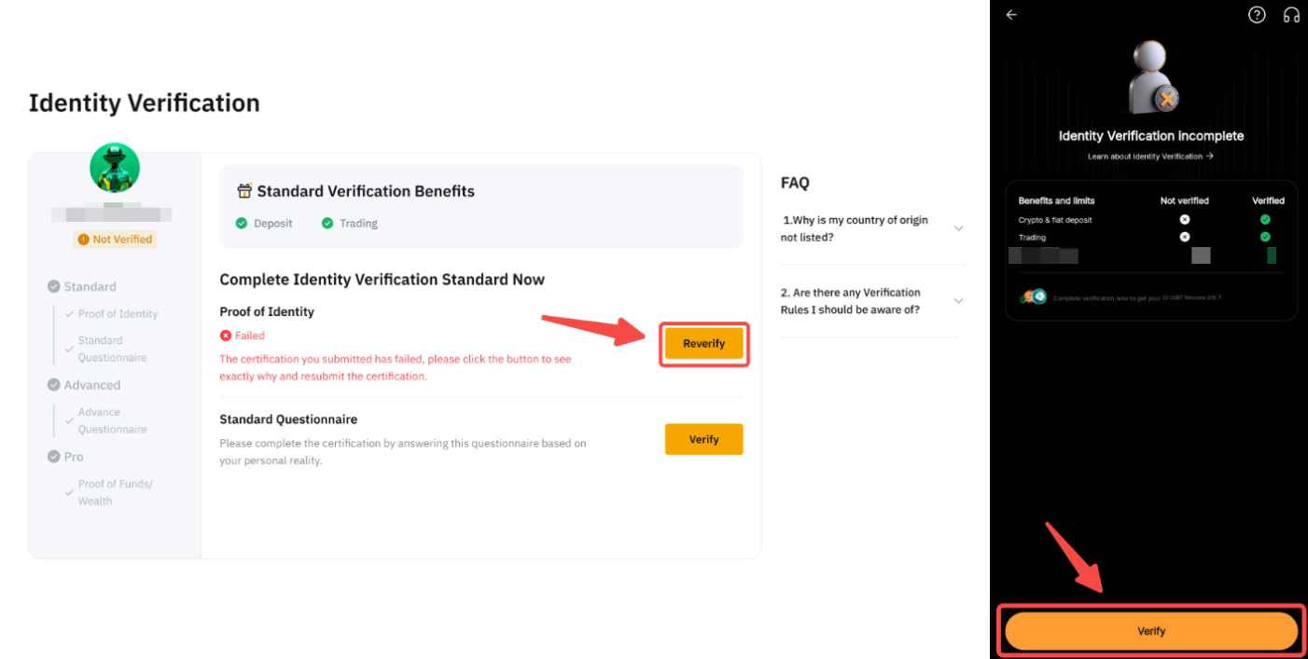
Task: Click the welcome gift coin icon
Action: click(1034, 296)
